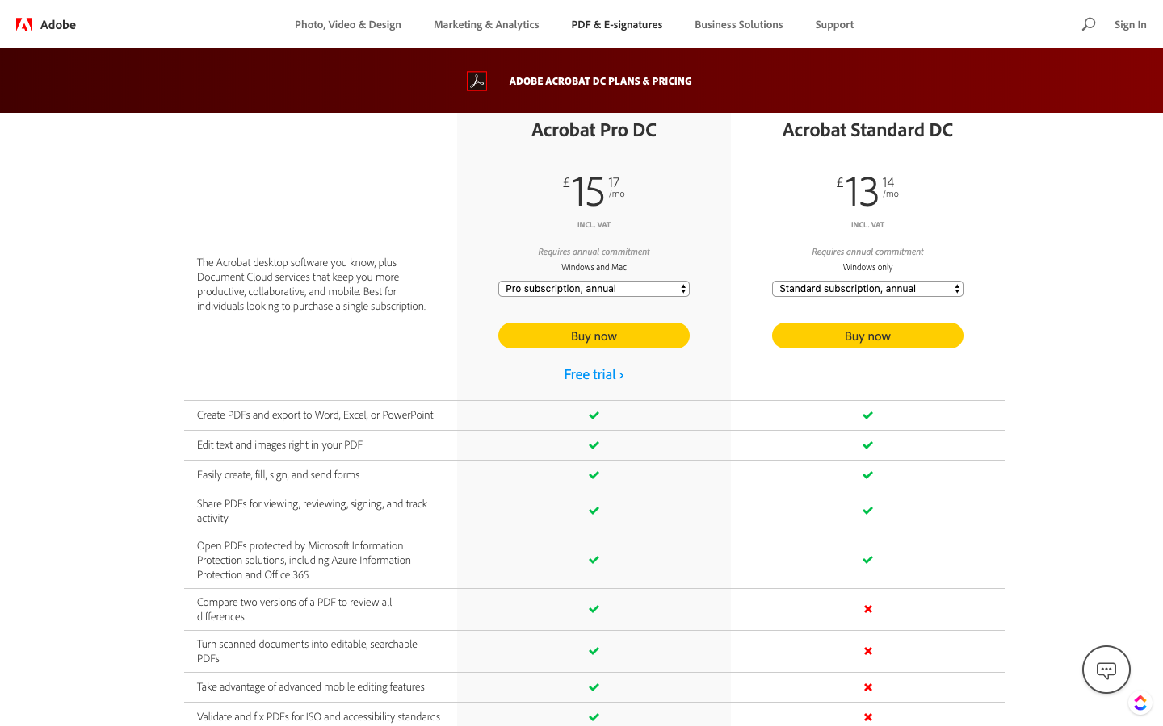Click the Acrobat PDF icon in banner

(477, 81)
